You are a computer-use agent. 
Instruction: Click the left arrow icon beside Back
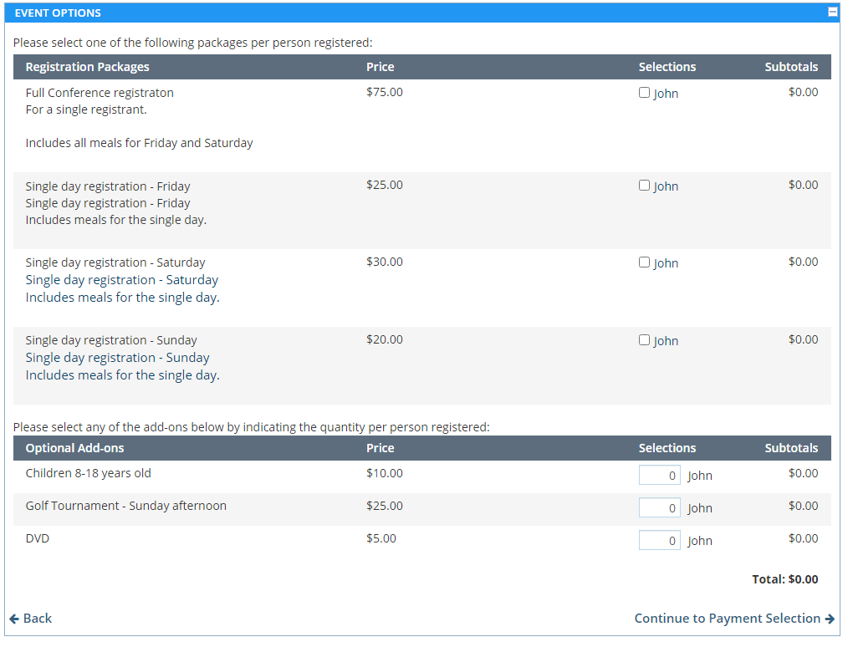(x=14, y=619)
